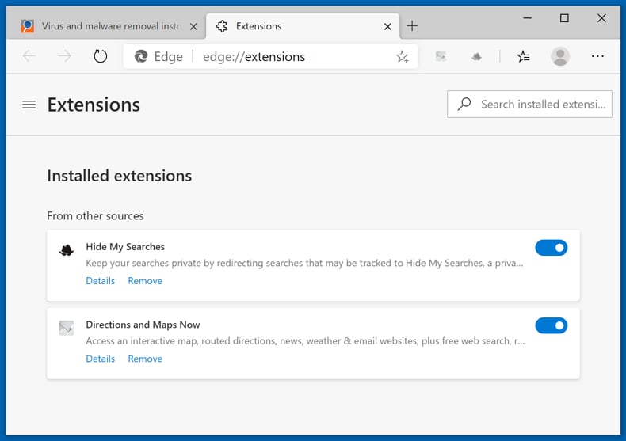Image resolution: width=626 pixels, height=441 pixels.
Task: Disable Directions and Maps Now extension
Action: point(551,325)
